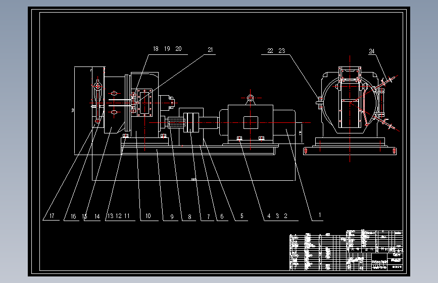Select callout number 23

click(281, 51)
